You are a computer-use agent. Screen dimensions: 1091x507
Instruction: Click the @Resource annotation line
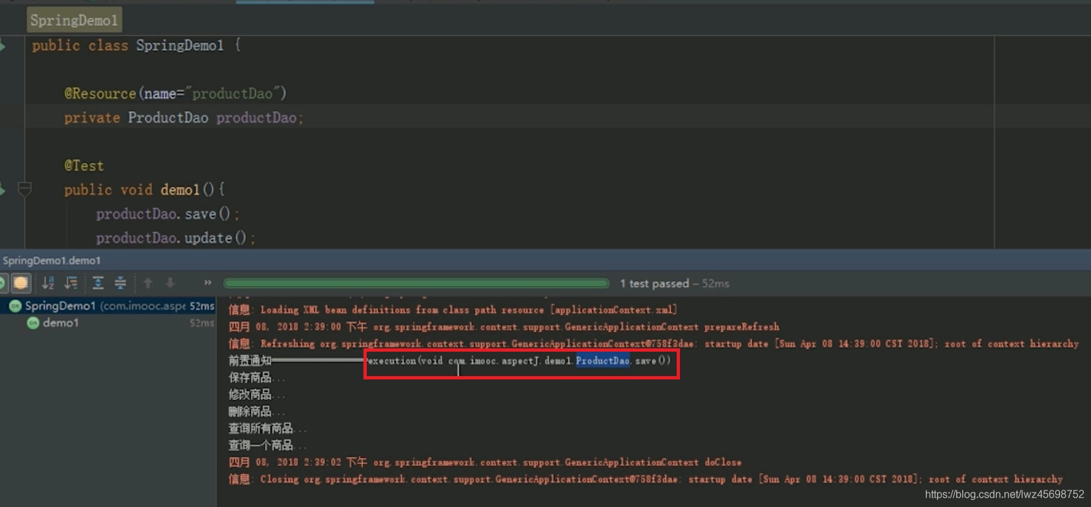coord(175,94)
